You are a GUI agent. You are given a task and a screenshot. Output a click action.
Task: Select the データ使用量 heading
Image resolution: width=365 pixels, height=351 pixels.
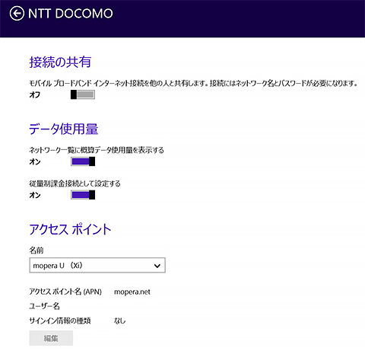pyautogui.click(x=64, y=129)
